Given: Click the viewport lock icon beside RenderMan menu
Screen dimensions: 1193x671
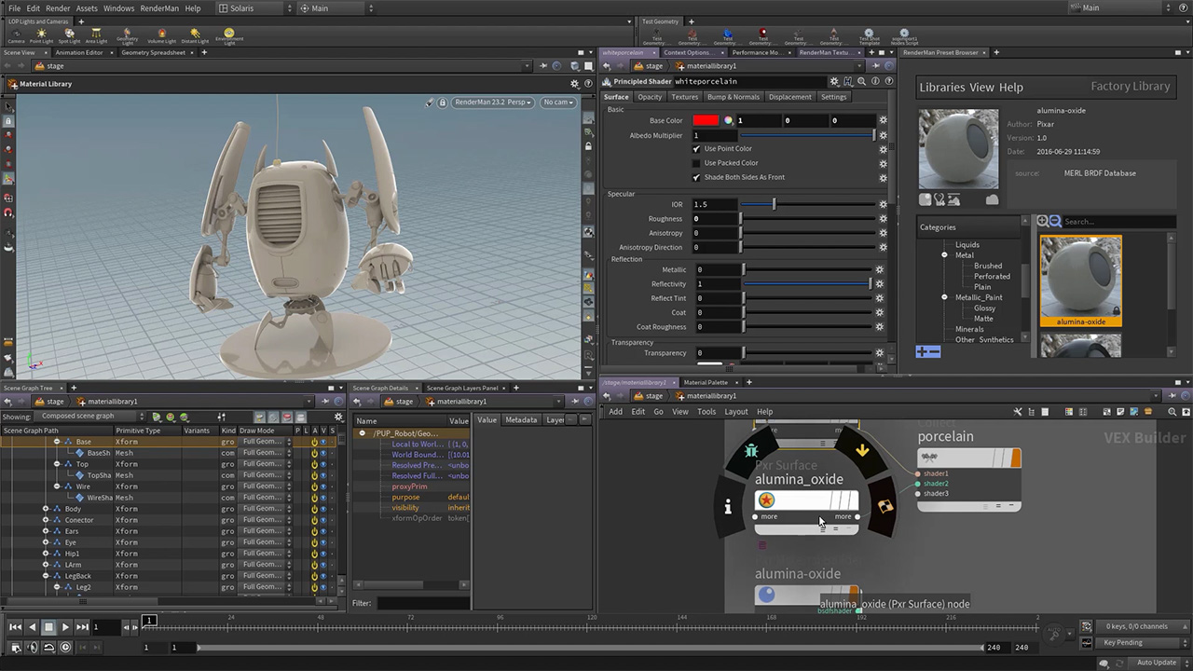Looking at the screenshot, I should pyautogui.click(x=443, y=102).
